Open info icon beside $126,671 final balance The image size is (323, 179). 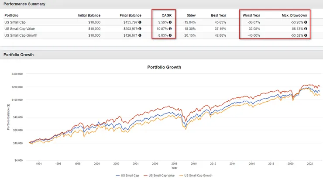click(139, 34)
